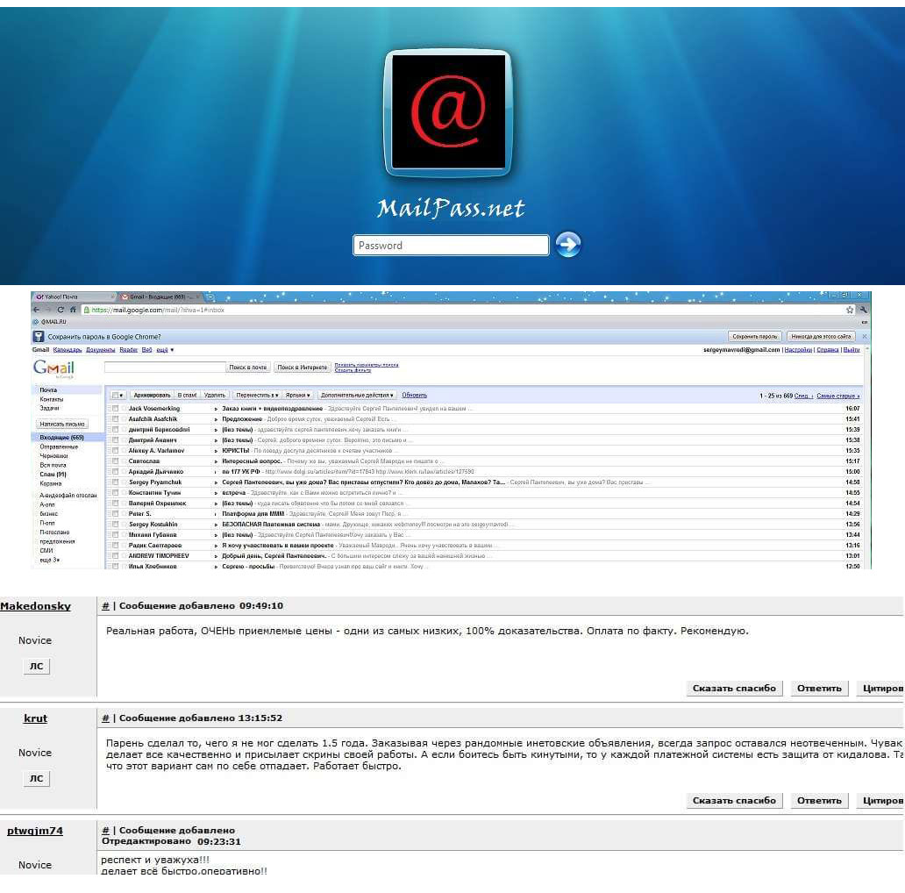905x893 pixels.
Task: Check the Радик Саетгареев email checkbox
Action: 116,546
